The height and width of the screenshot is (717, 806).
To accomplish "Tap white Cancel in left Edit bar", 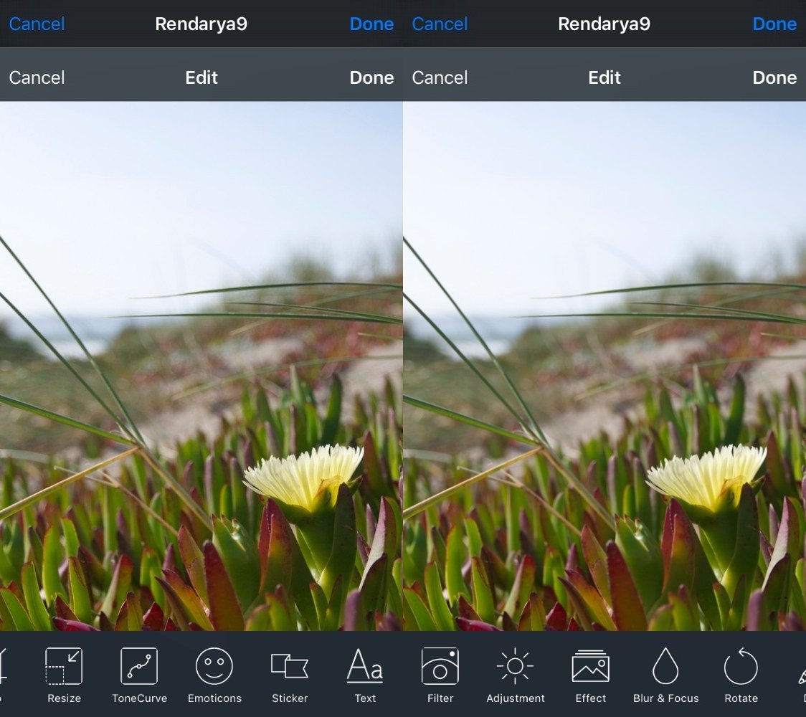I will 37,77.
